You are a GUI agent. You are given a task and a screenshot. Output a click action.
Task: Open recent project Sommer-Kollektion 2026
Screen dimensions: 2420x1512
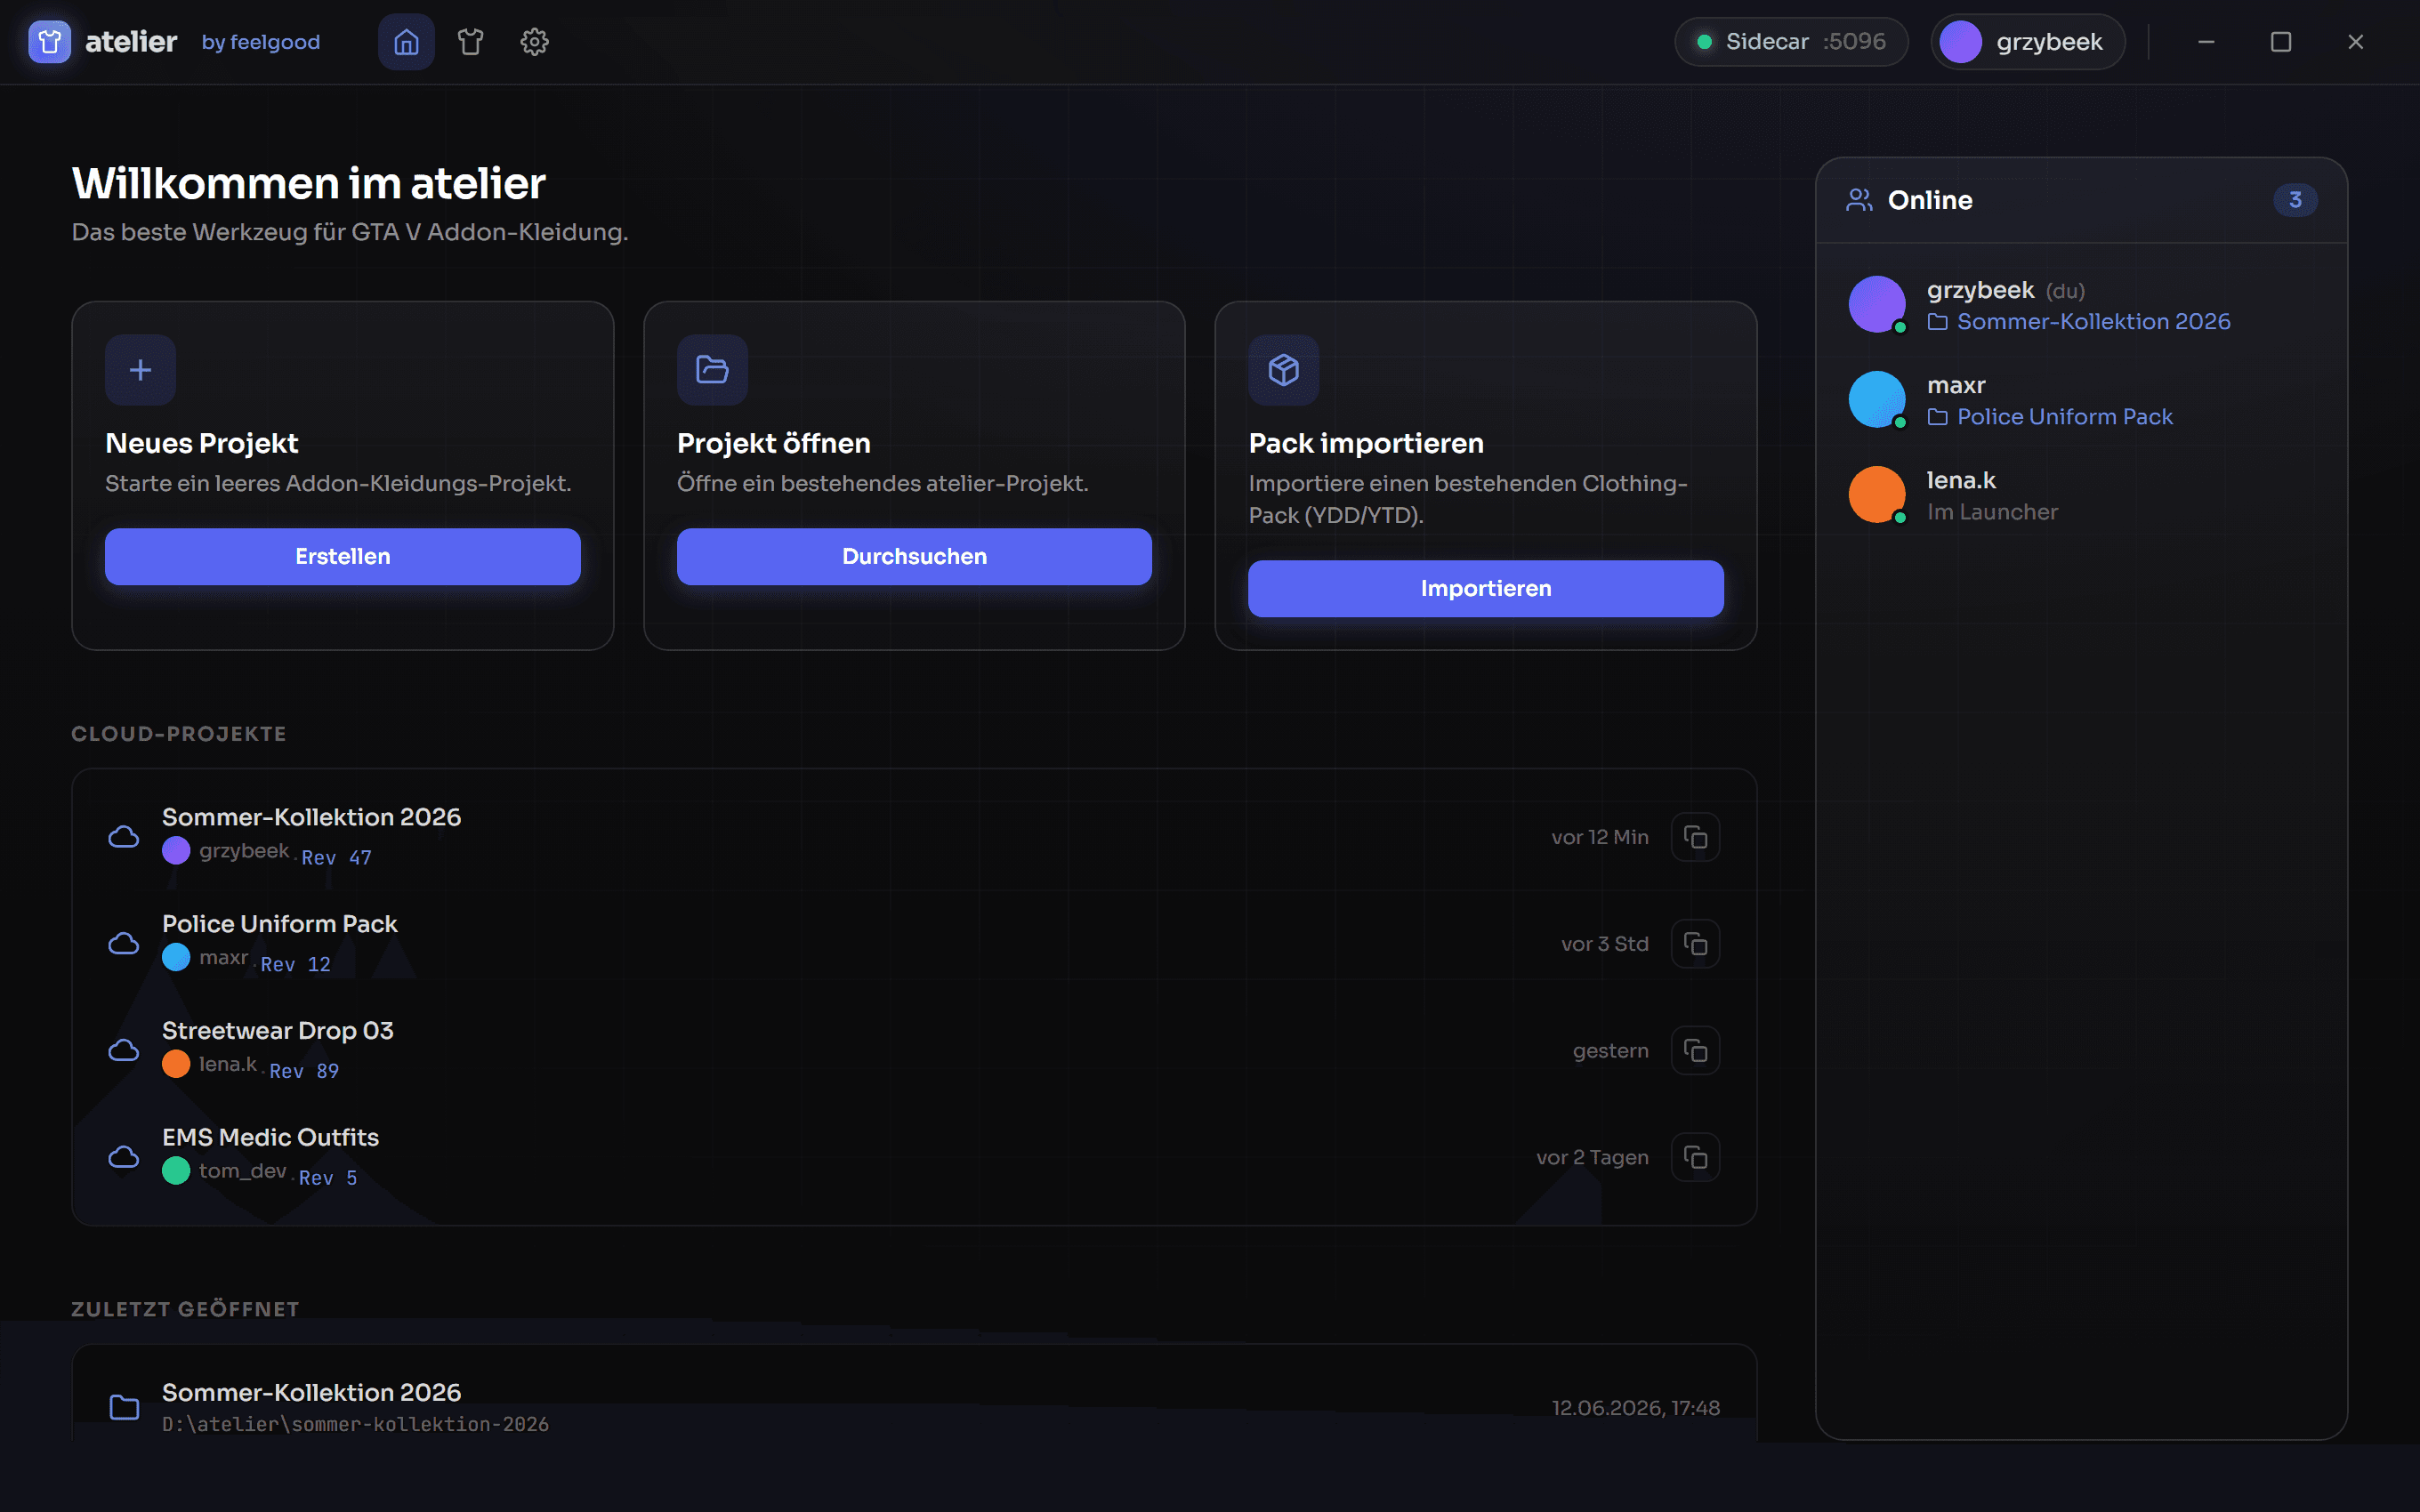click(312, 1392)
